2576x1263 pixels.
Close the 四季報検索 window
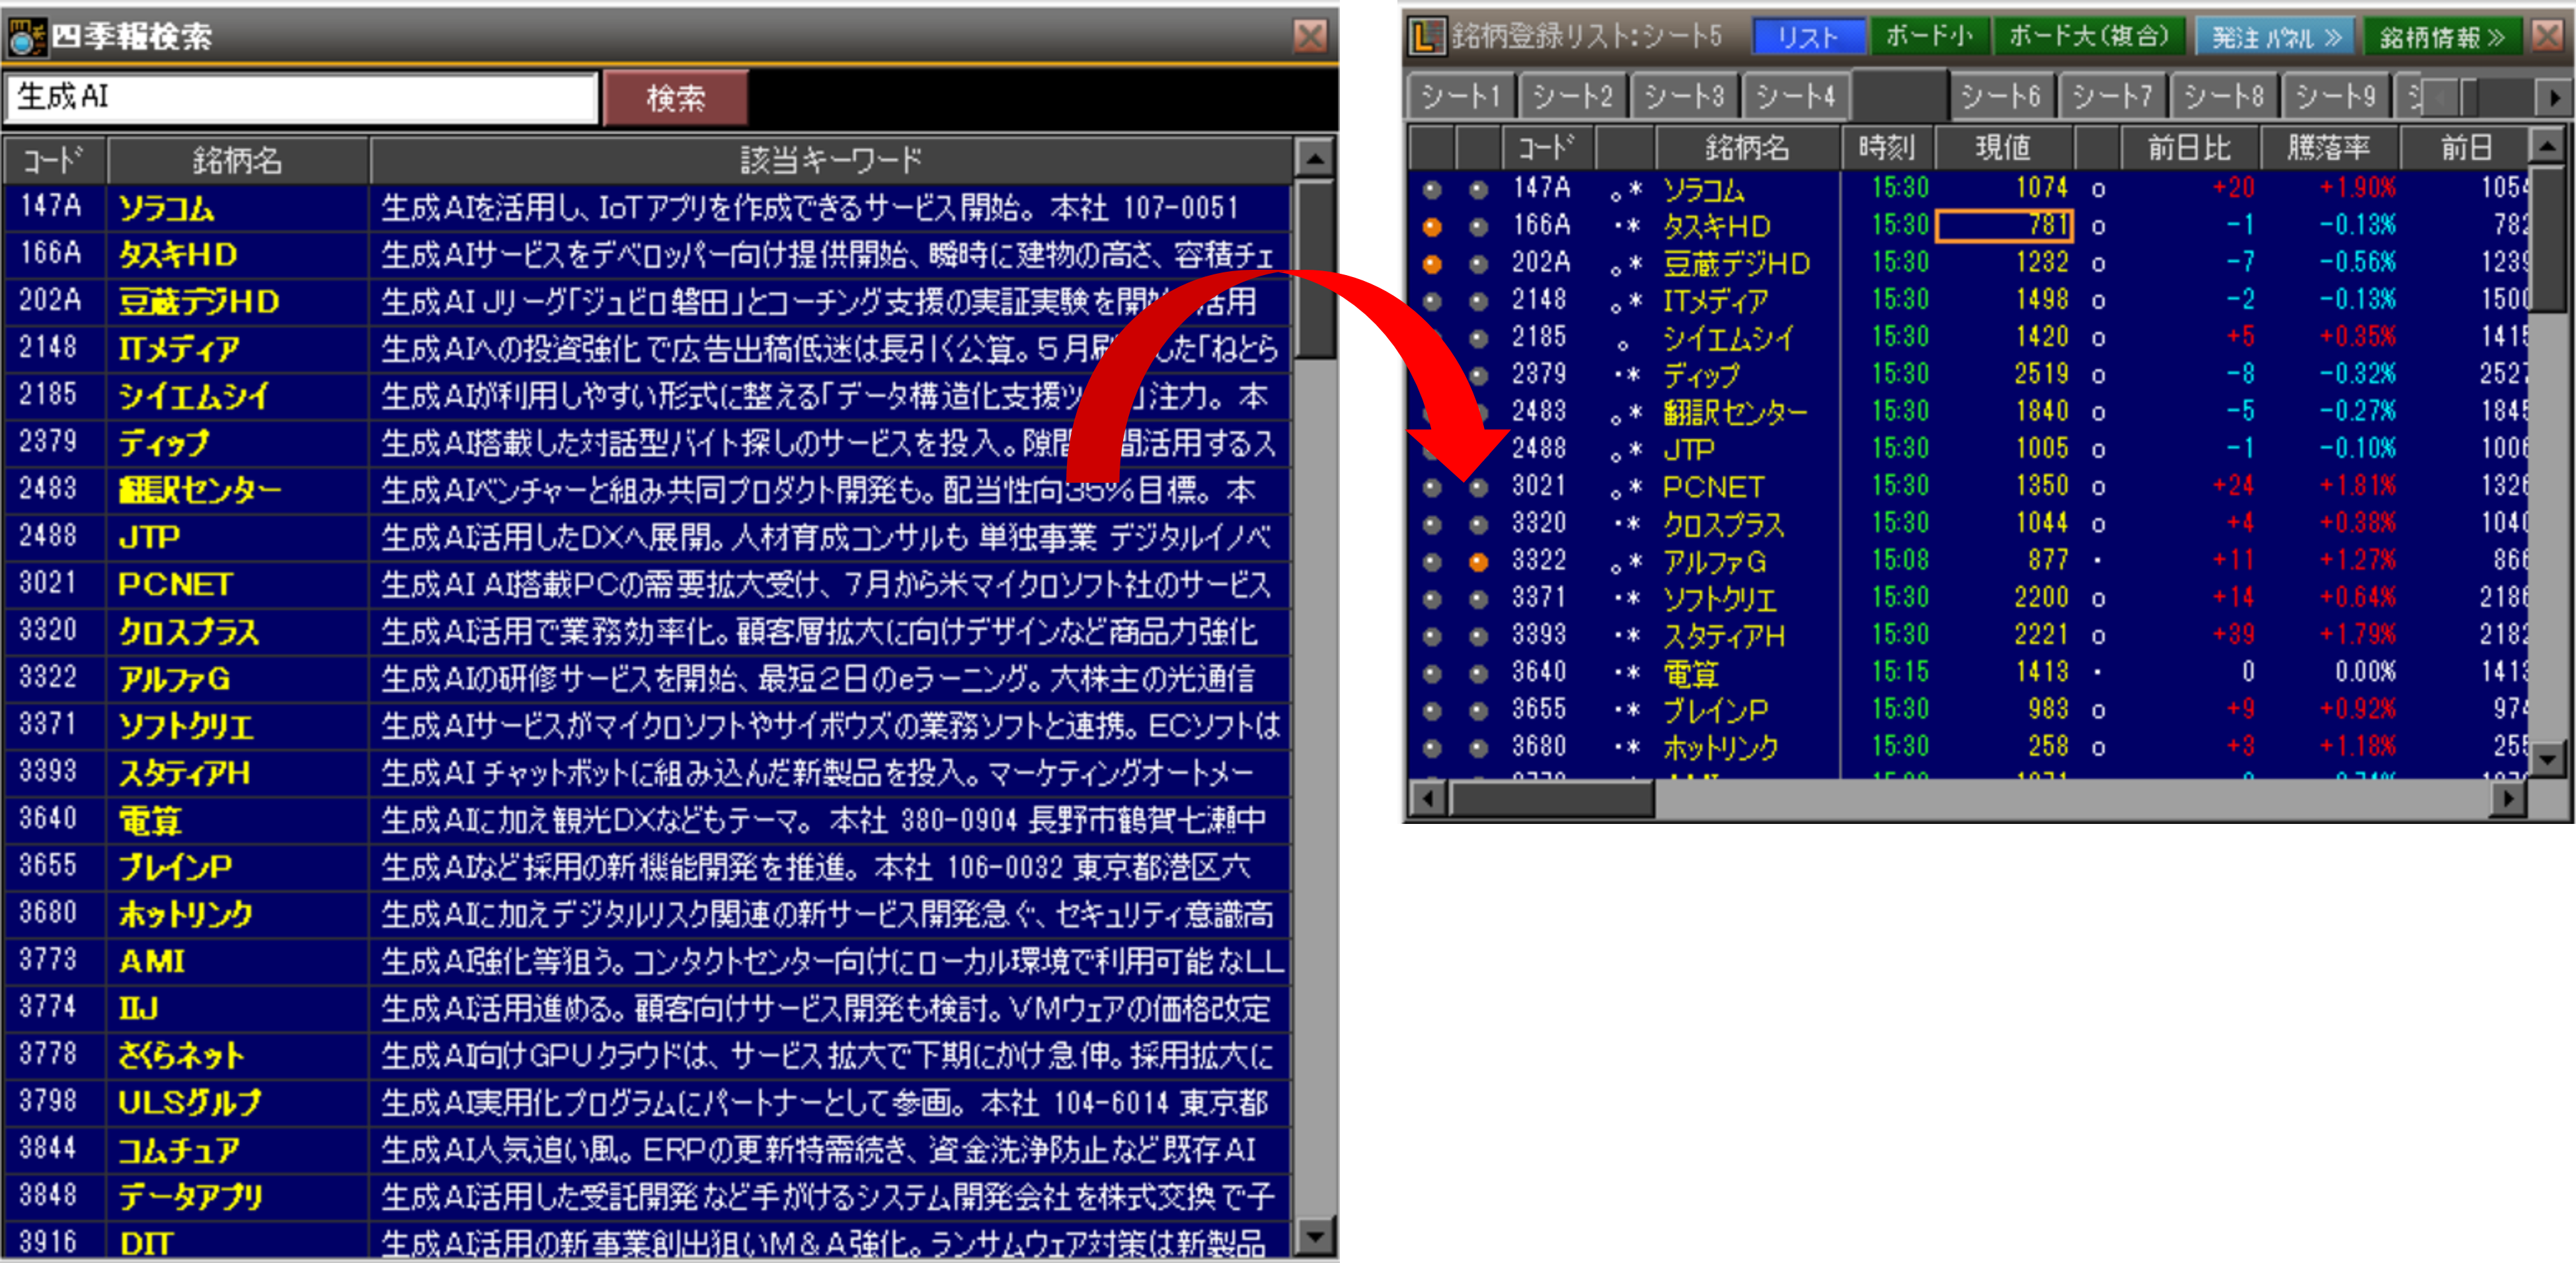[x=1310, y=37]
